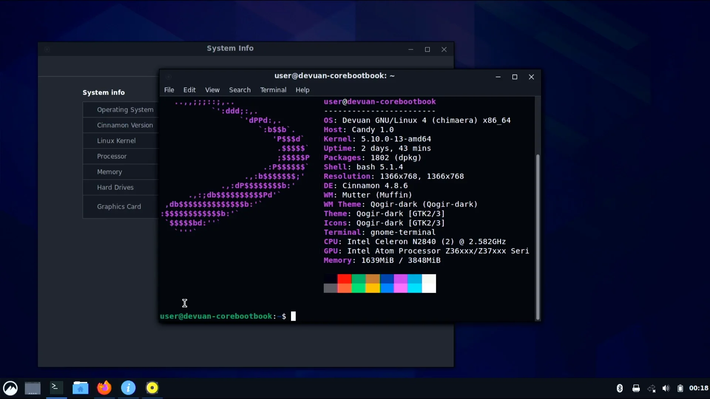
Task: Click the terminal window title text
Action: point(334,76)
